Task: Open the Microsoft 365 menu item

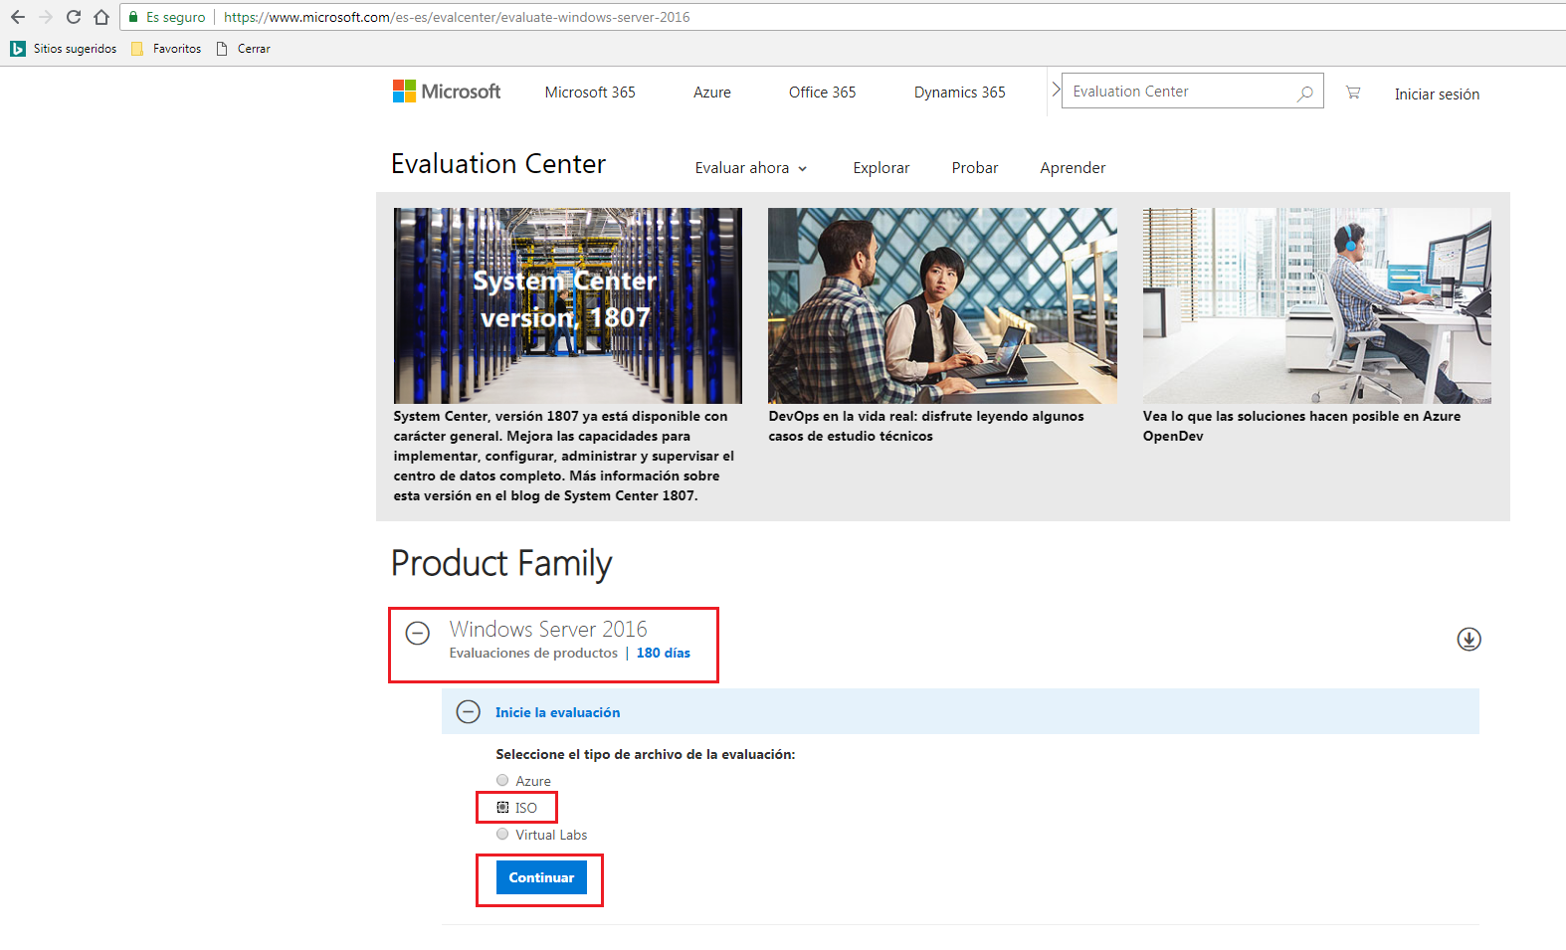Action: (590, 93)
